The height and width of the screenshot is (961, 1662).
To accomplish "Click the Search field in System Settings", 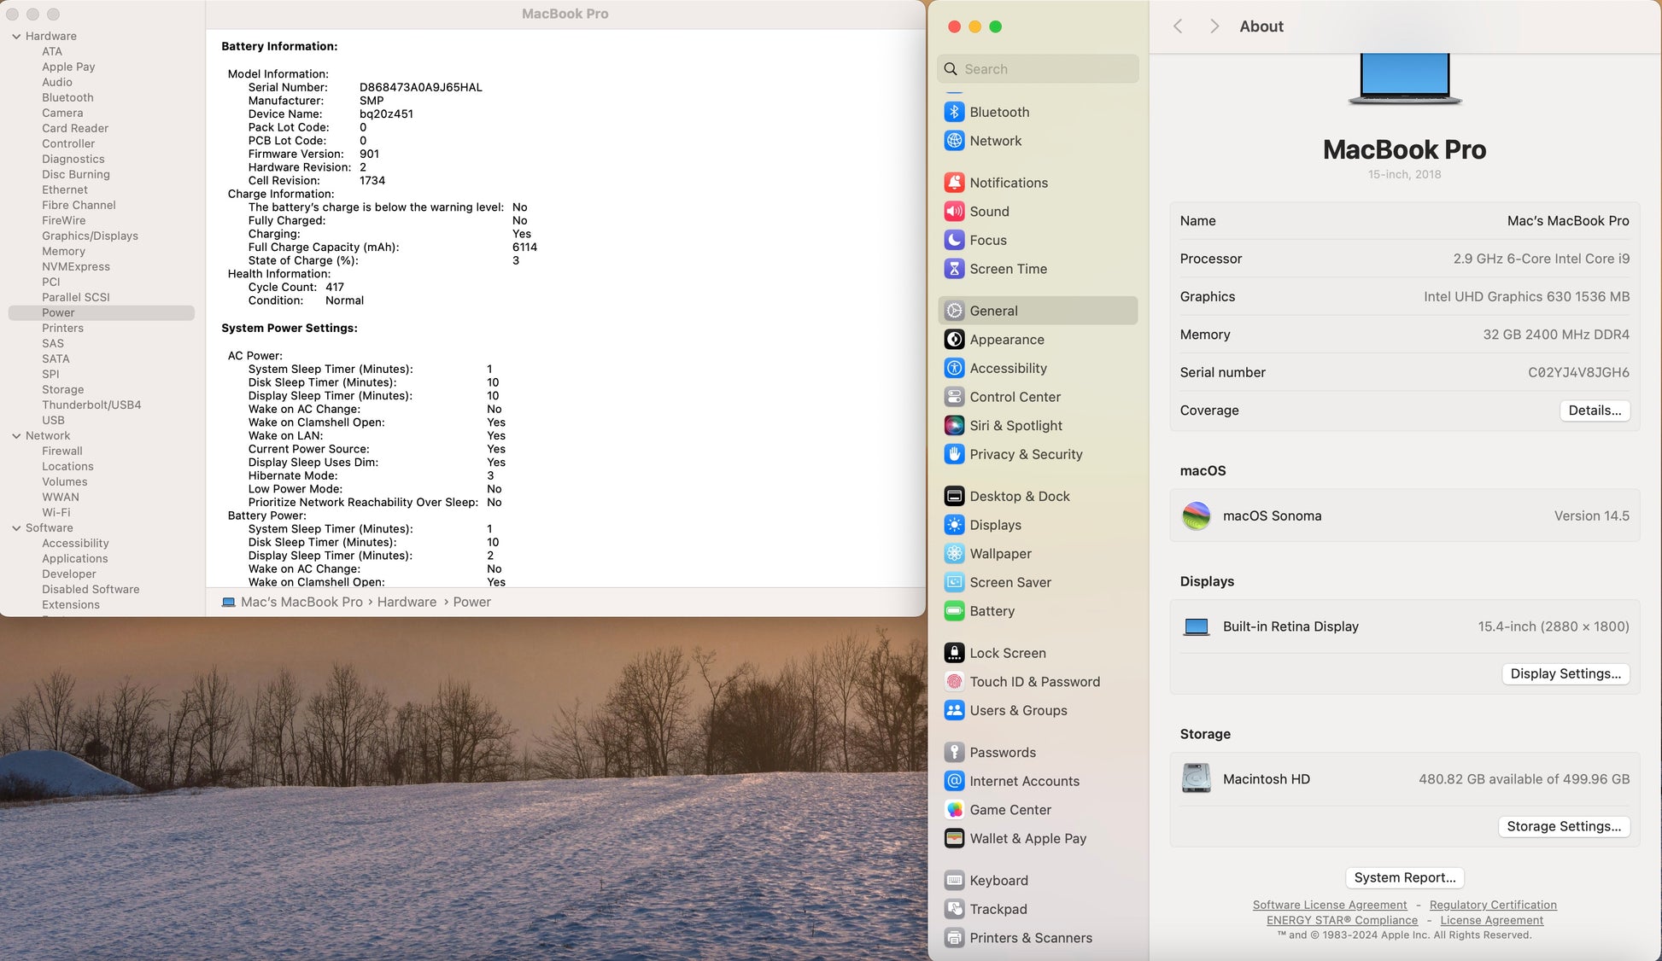I will 1038,69.
